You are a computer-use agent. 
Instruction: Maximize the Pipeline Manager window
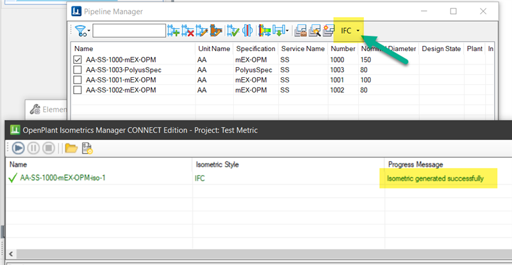453,11
